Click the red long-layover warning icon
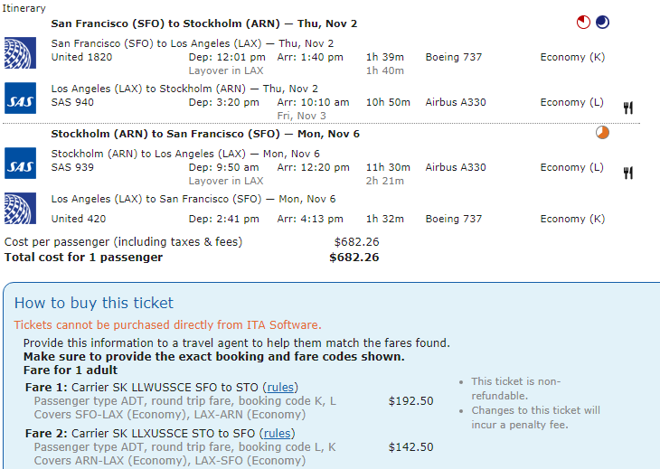This screenshot has height=469, width=660. click(583, 23)
